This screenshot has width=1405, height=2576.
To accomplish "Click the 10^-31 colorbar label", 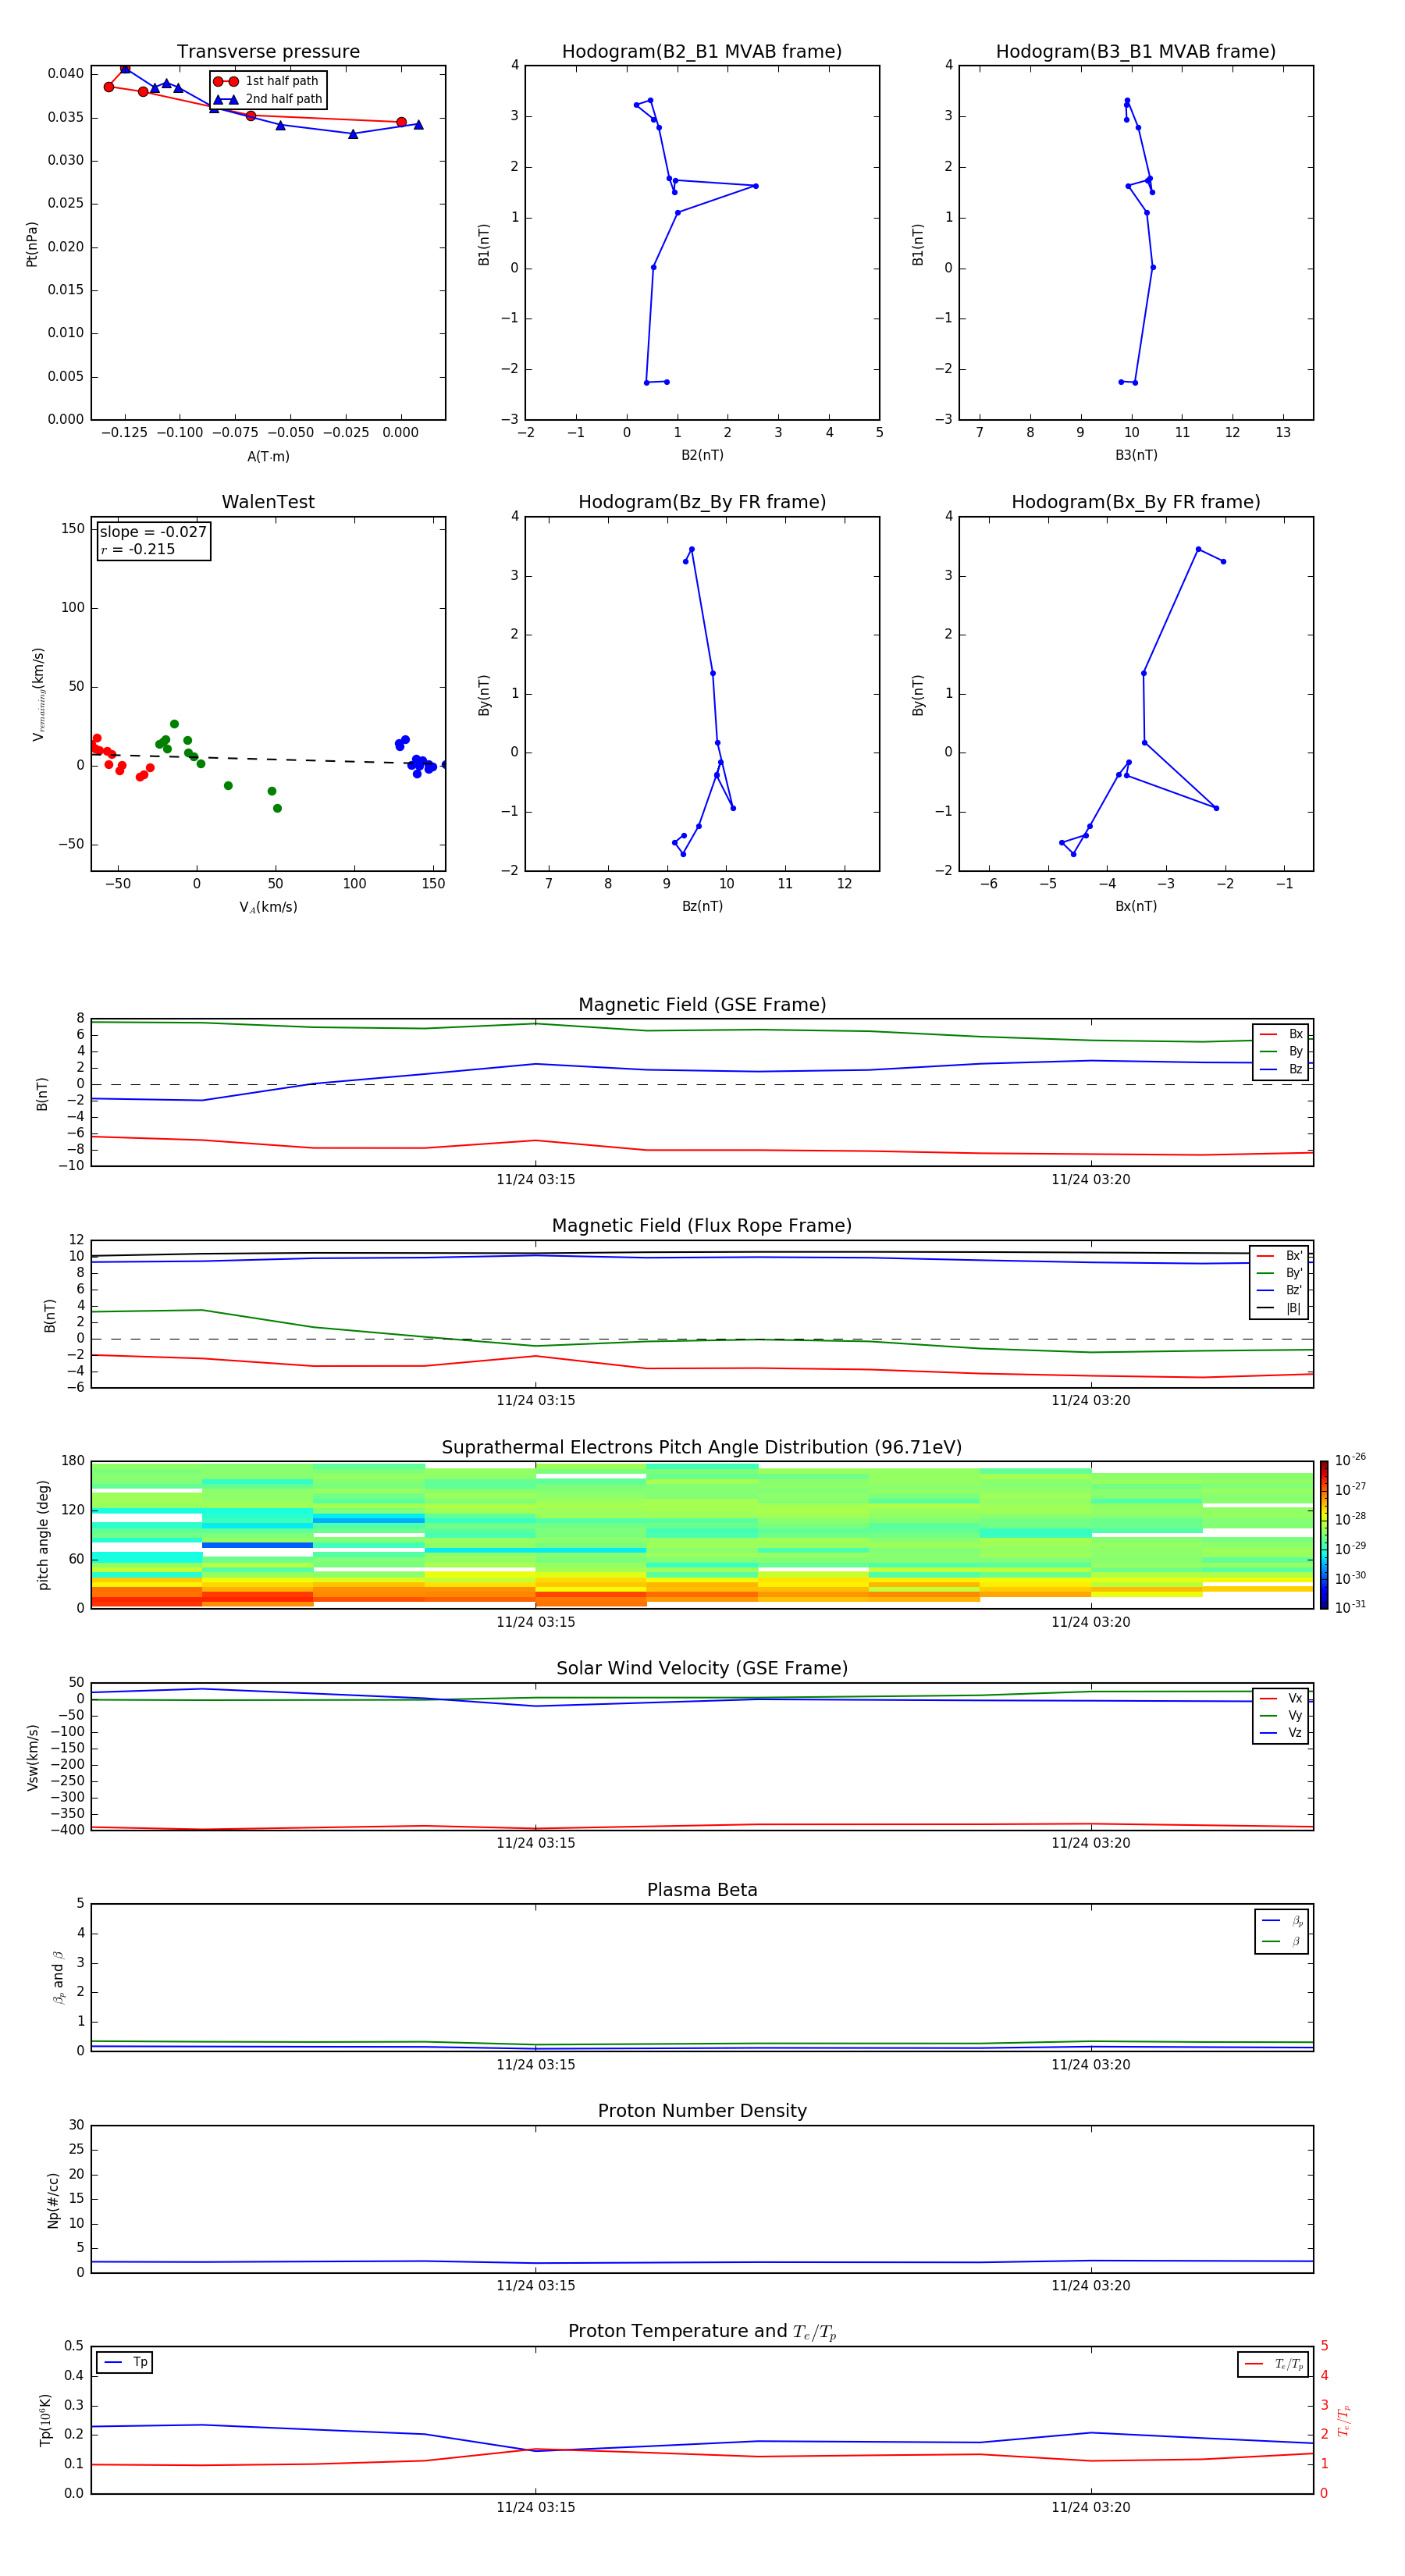I will 1350,1607.
